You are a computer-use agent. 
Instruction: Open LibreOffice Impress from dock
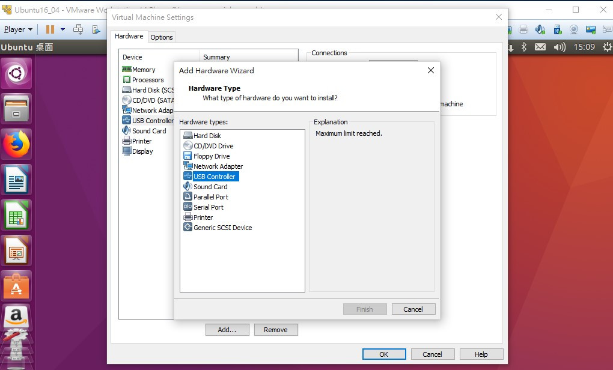(x=16, y=251)
